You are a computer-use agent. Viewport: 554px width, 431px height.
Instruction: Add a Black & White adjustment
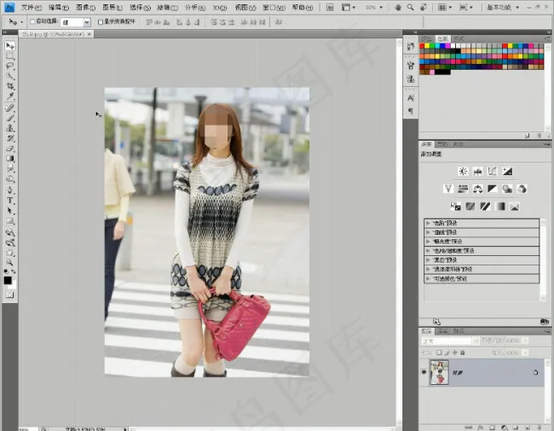[x=493, y=189]
